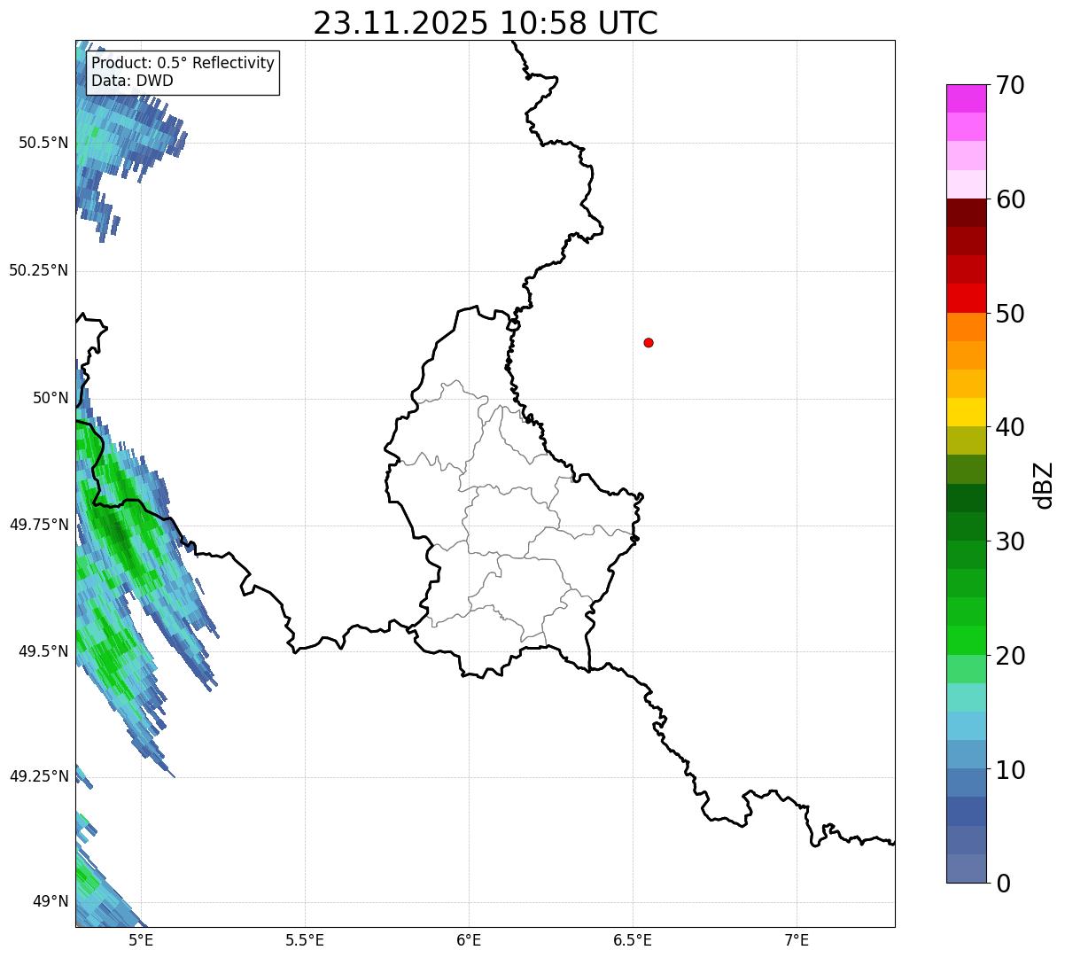The height and width of the screenshot is (958, 1065).
Task: Click the 49.25°N latitude tick label
Action: coord(39,776)
